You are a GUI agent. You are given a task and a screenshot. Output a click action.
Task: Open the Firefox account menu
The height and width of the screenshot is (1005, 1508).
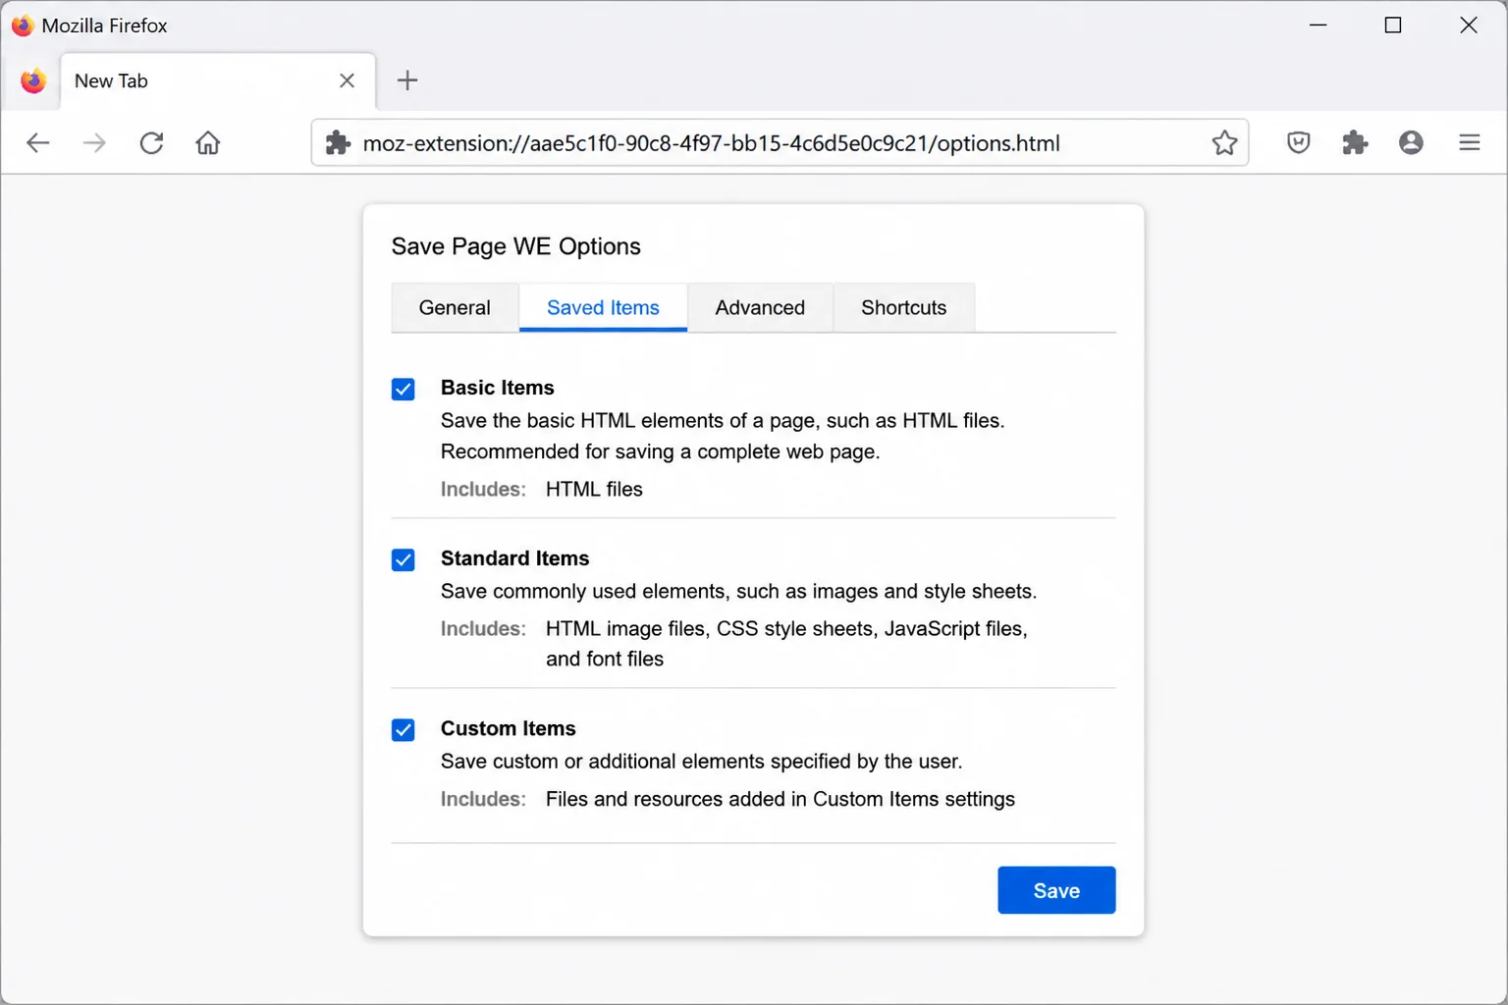(x=1411, y=143)
